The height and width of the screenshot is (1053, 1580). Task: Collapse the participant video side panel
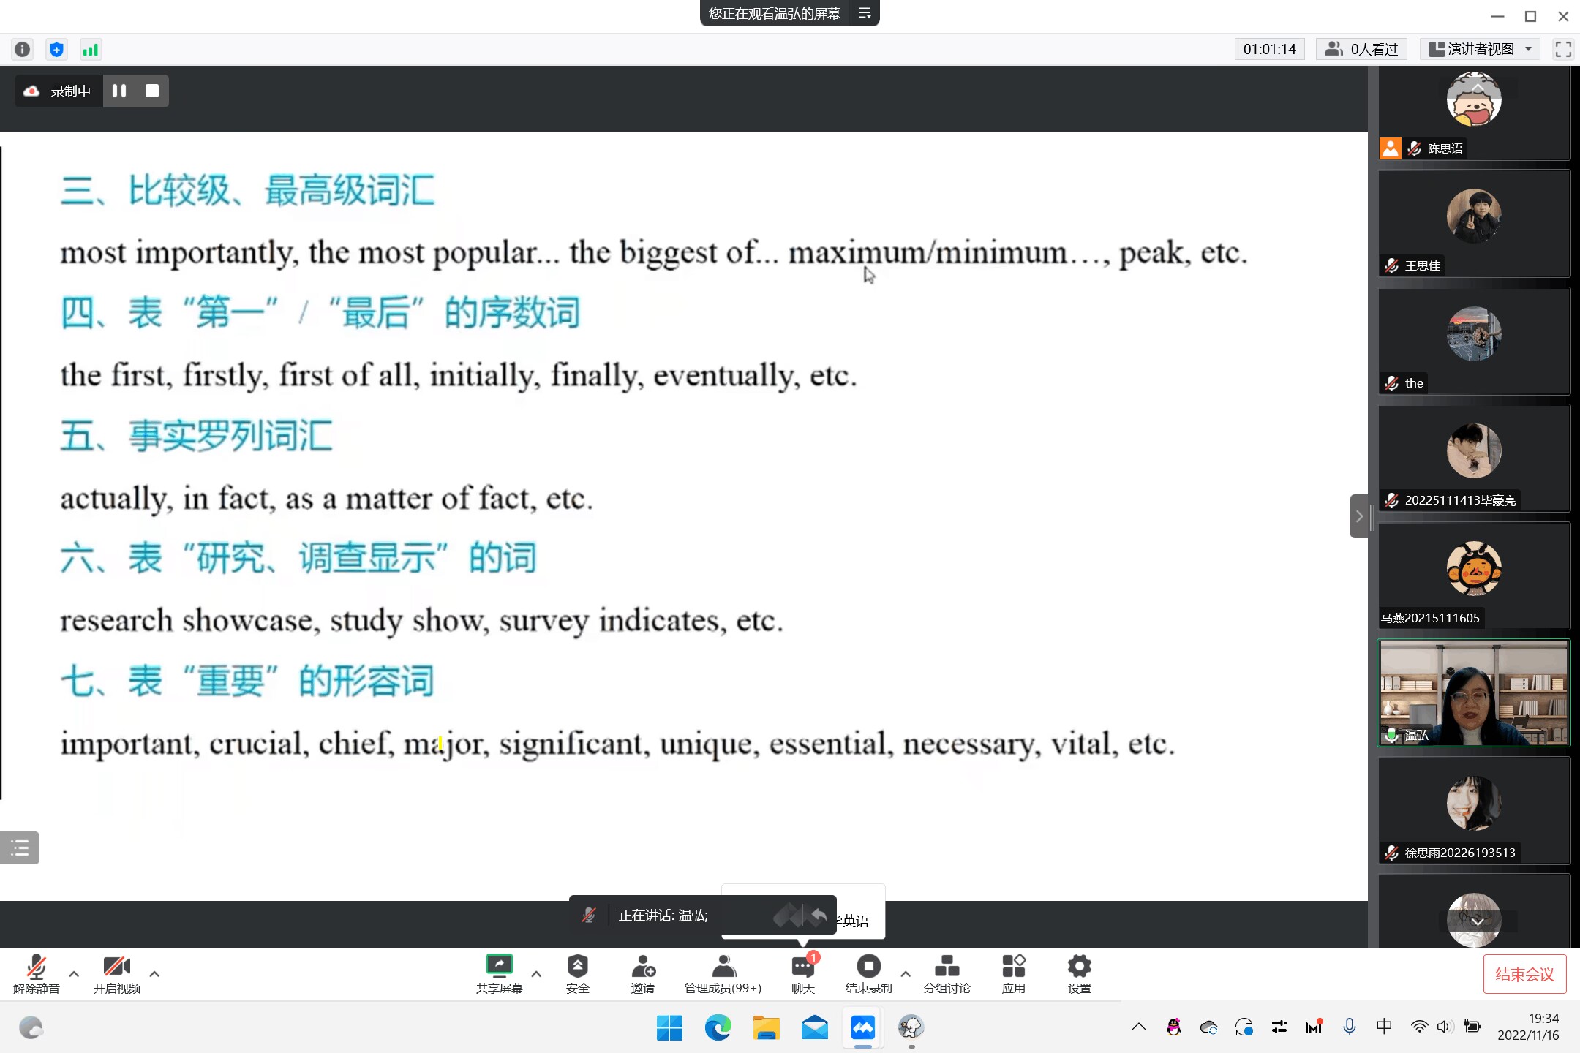[1359, 516]
